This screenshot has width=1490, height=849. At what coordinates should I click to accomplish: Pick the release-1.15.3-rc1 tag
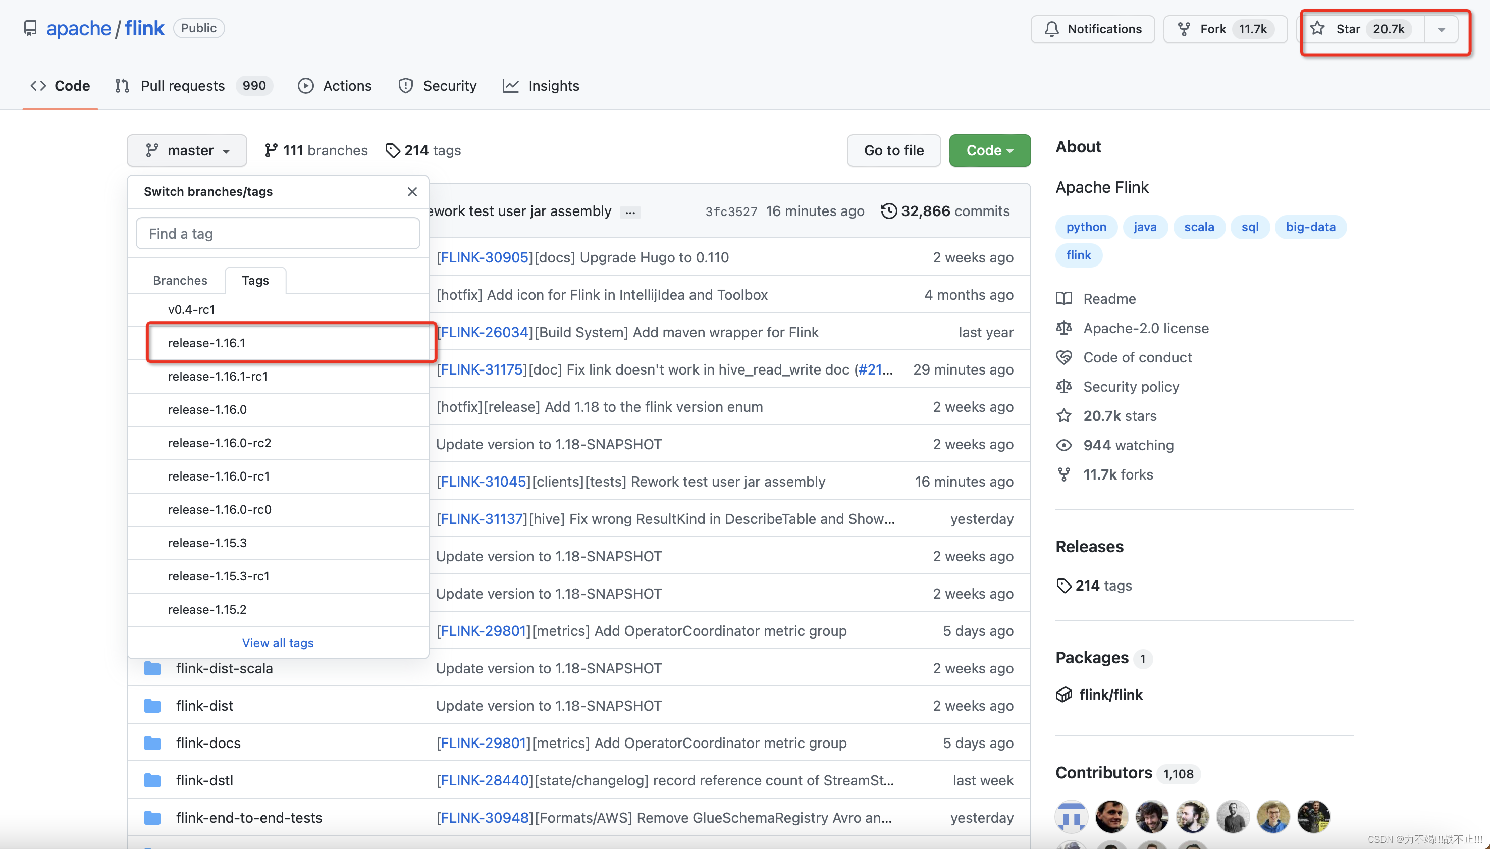278,575
